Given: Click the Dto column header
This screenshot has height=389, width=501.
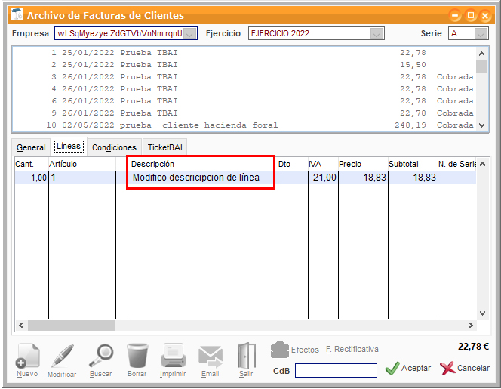Looking at the screenshot, I should pos(293,164).
